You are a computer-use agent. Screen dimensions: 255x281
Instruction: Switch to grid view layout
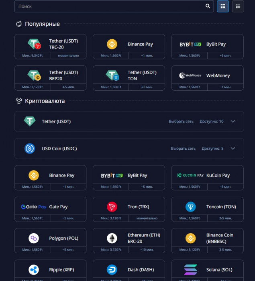(x=223, y=6)
